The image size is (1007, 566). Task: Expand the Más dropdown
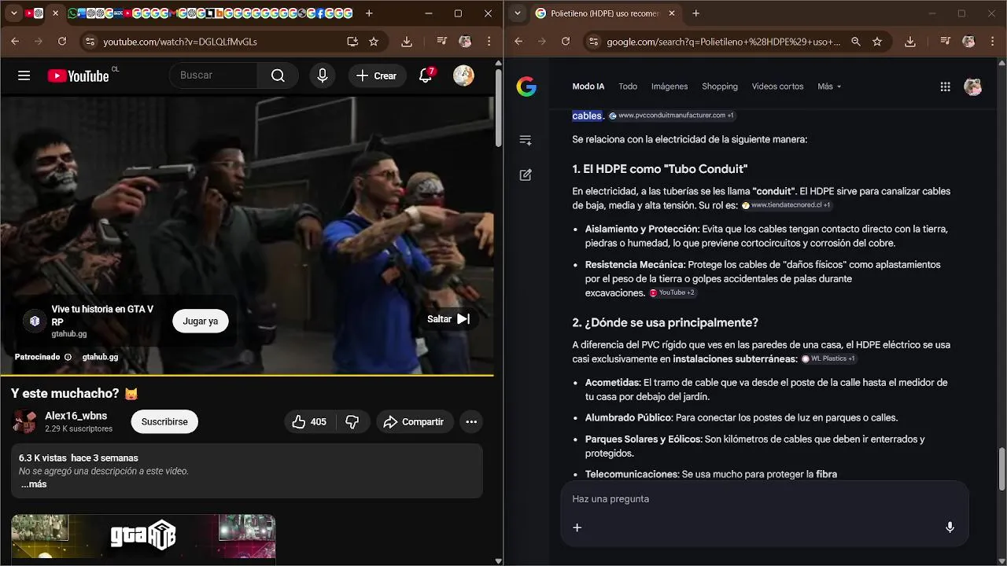[829, 86]
